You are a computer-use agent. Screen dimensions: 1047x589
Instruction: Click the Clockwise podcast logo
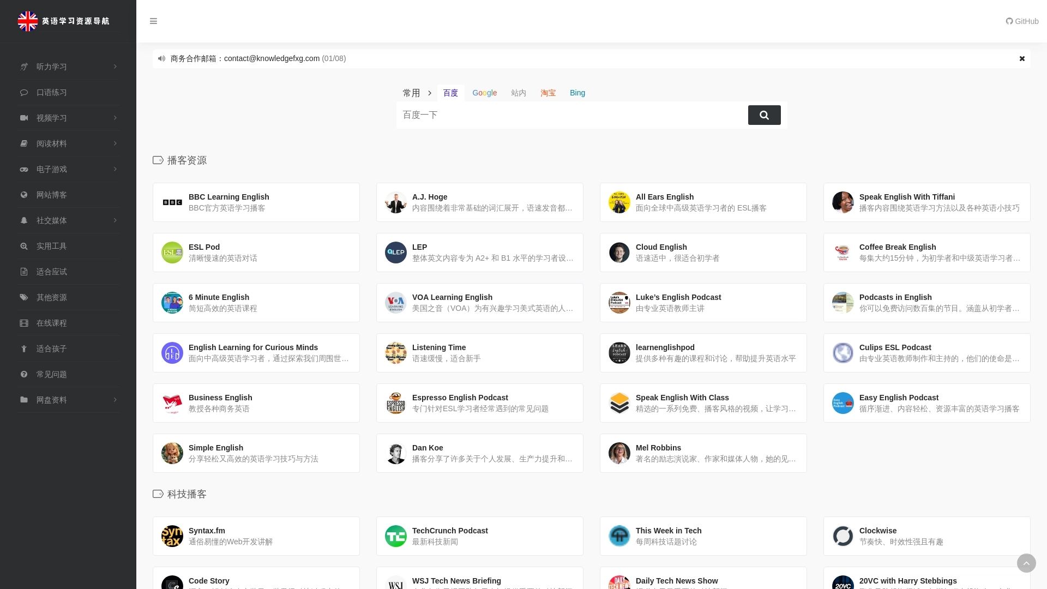843,536
